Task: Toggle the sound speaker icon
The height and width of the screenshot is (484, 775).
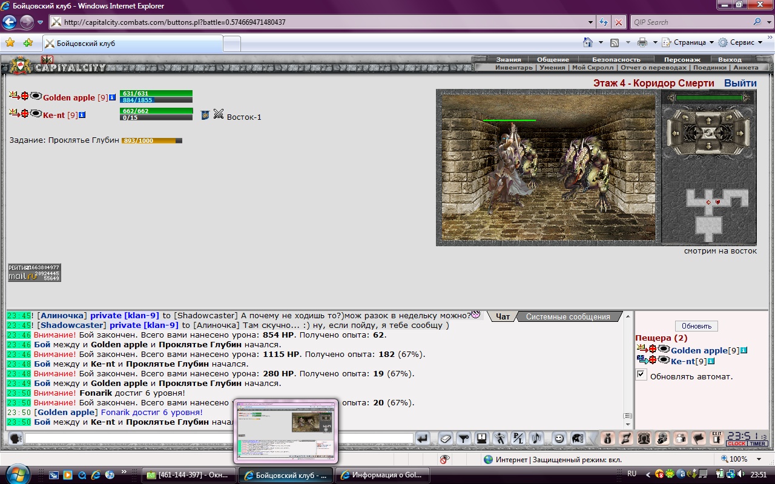Action: 536,439
